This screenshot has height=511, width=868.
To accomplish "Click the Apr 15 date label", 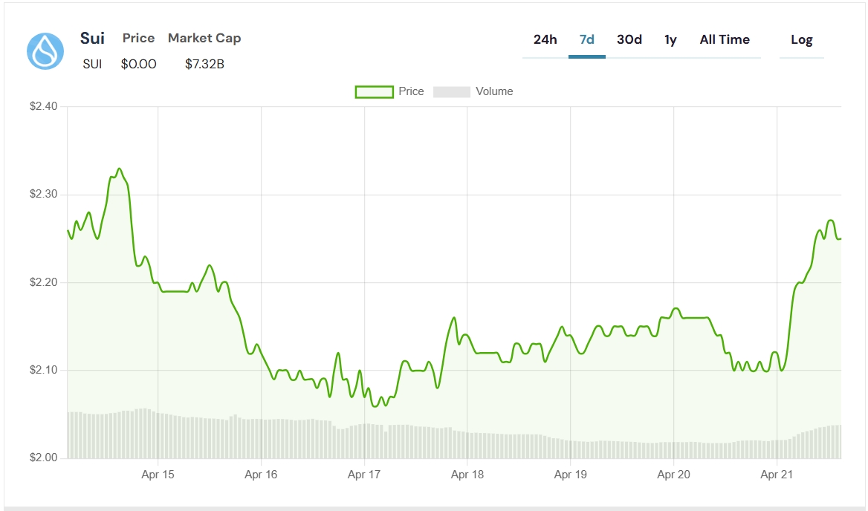I will (x=158, y=475).
